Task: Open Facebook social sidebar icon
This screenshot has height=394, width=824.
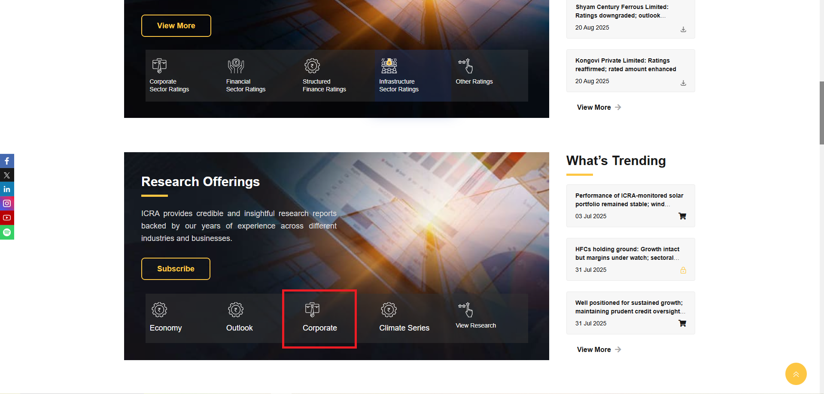Action: [7, 161]
